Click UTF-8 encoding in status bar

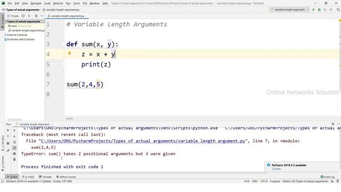(x=264, y=181)
